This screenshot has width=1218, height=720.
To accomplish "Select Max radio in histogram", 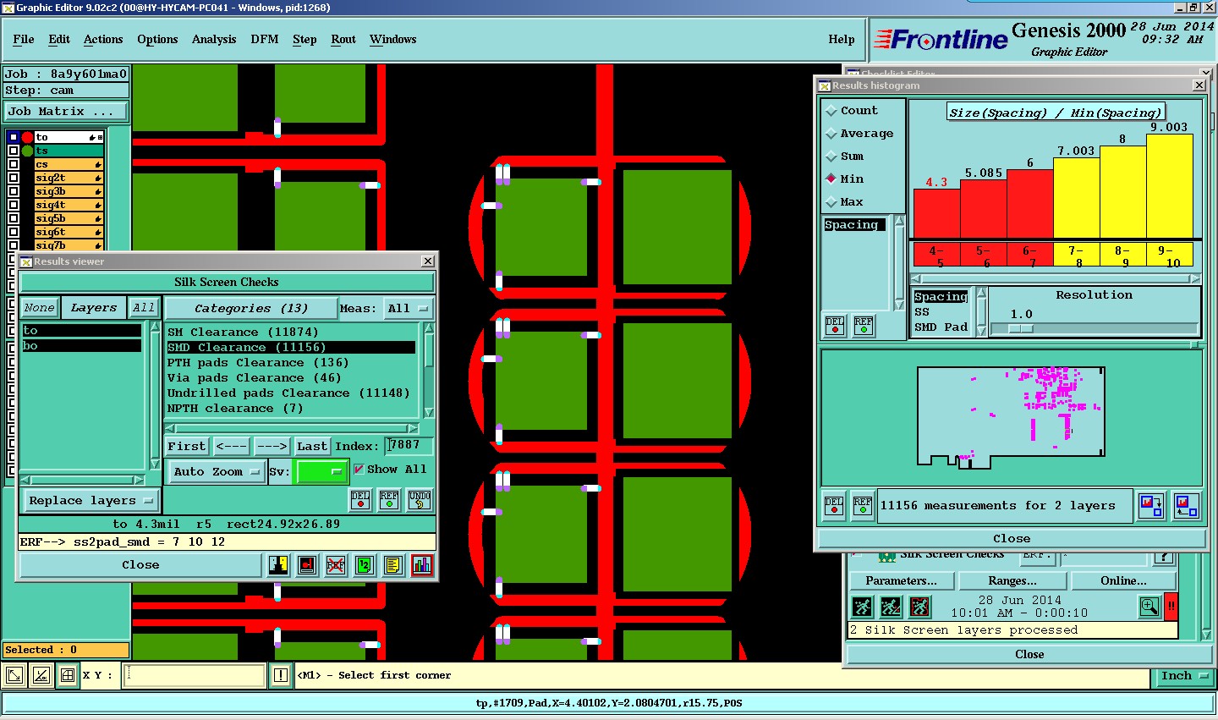I will (x=831, y=202).
